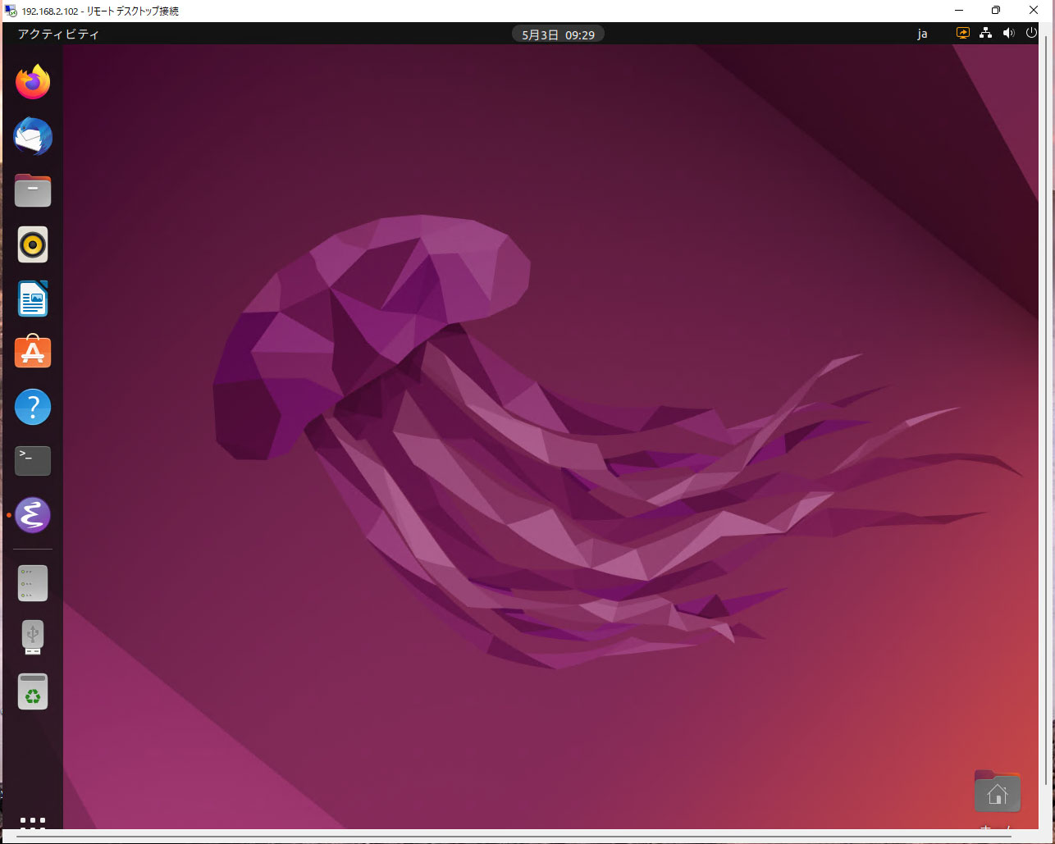Restore down the Remote Desktop window
This screenshot has height=844, width=1055.
pyautogui.click(x=996, y=11)
